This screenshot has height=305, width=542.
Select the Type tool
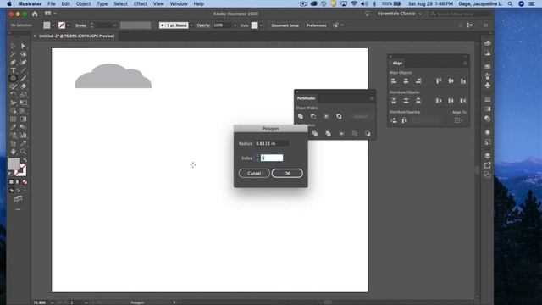pos(14,70)
